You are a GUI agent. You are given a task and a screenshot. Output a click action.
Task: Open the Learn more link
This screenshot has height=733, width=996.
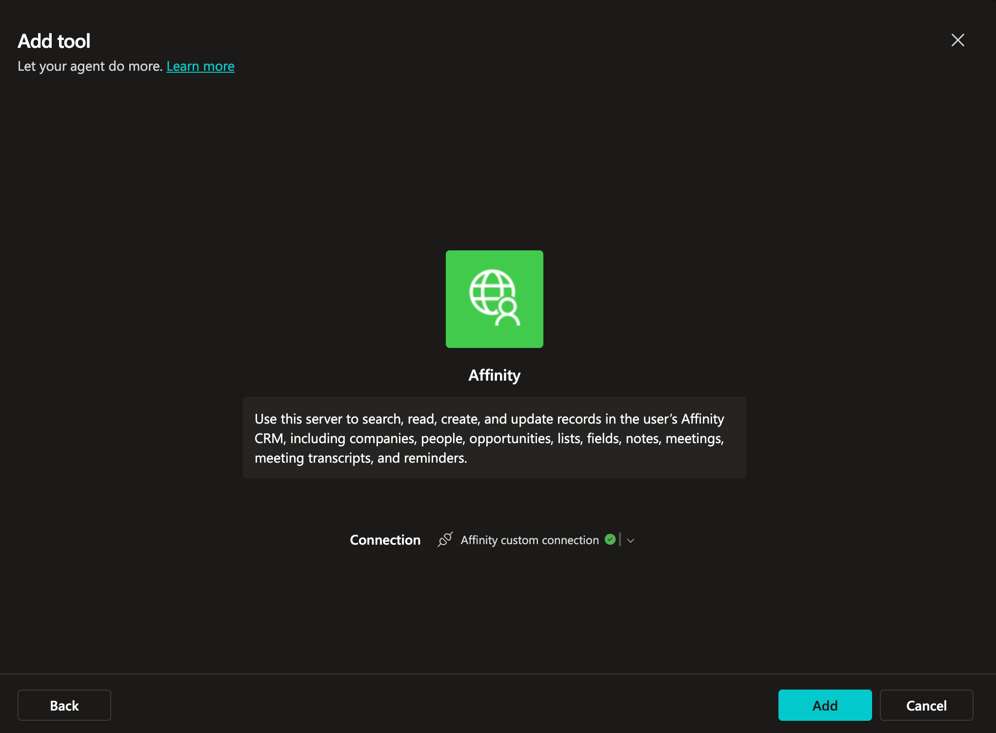pyautogui.click(x=200, y=66)
